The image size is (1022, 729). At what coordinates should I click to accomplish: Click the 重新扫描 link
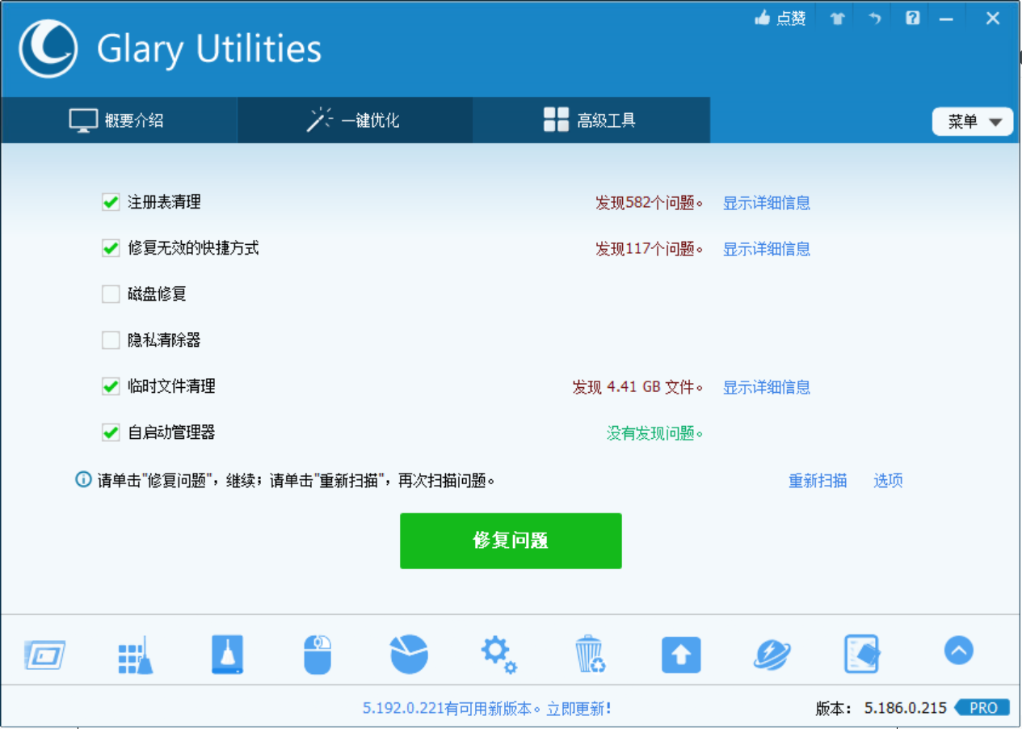(x=818, y=481)
